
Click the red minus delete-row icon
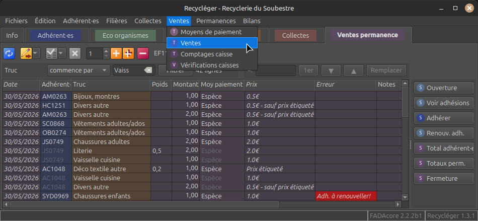point(143,54)
